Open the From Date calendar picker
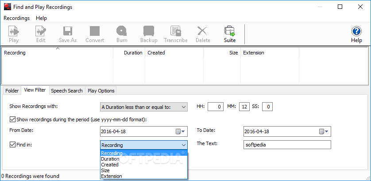This screenshot has height=181, width=371. click(x=181, y=131)
